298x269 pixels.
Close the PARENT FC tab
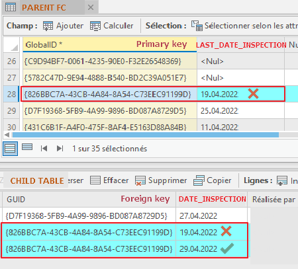(x=91, y=7)
